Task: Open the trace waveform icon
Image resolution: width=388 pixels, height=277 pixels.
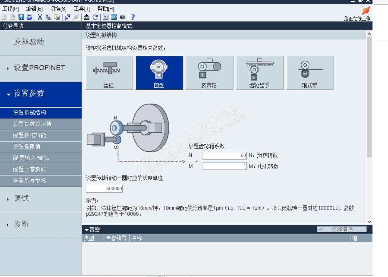Action: pos(114,17)
